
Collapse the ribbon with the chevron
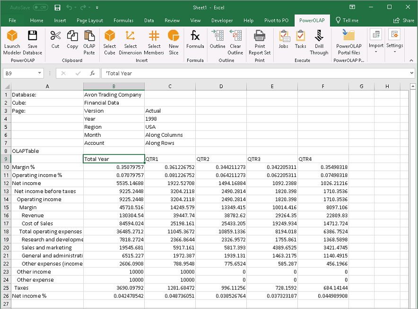411,61
